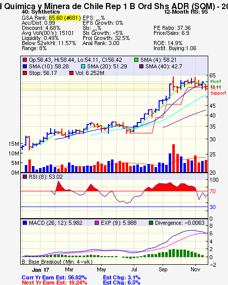
Task: Click the 'Liquidity: 0.49%' metric
Action: click(x=40, y=38)
